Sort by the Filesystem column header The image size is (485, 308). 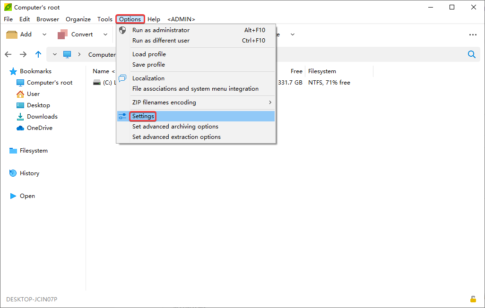[x=322, y=71]
